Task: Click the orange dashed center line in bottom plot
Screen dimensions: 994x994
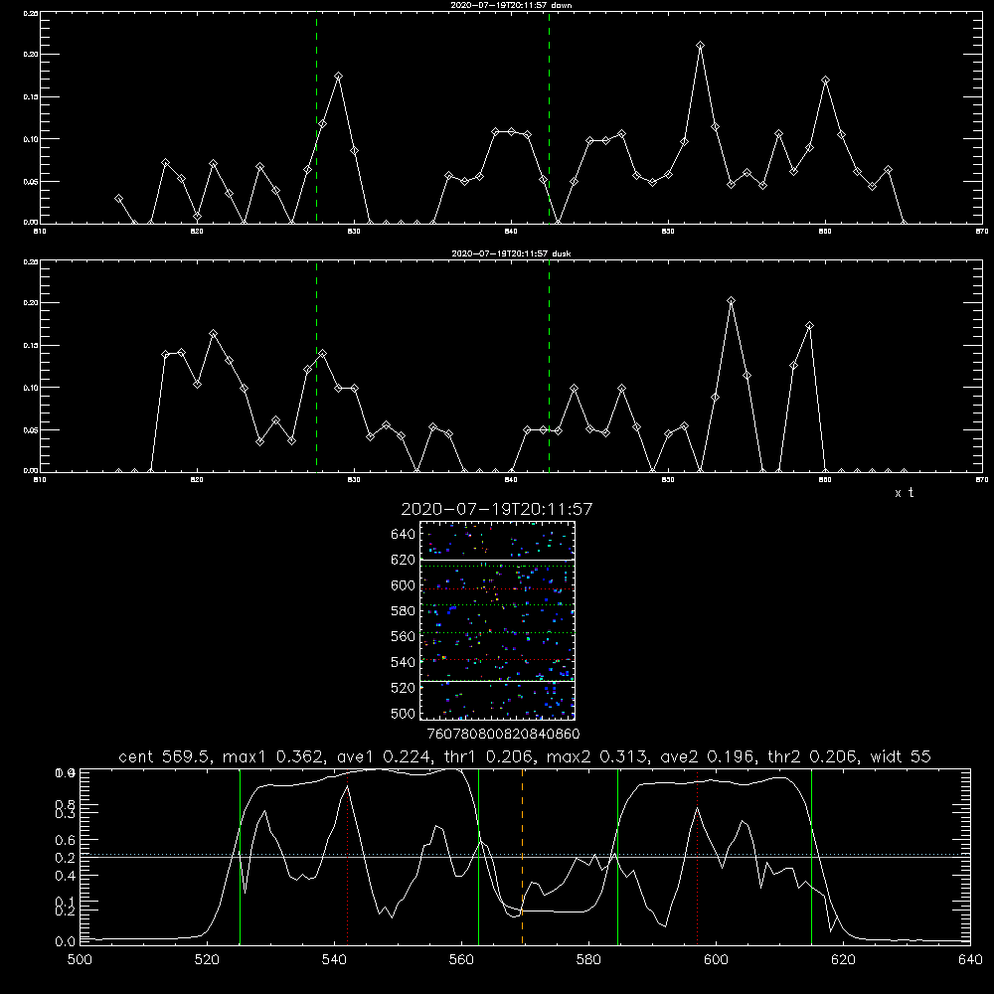Action: pyautogui.click(x=523, y=857)
